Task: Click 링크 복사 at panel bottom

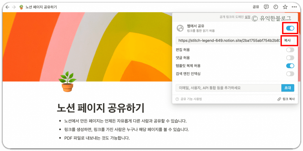Action: tap(286, 99)
